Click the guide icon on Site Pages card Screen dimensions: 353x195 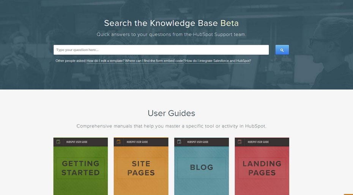tap(119, 142)
